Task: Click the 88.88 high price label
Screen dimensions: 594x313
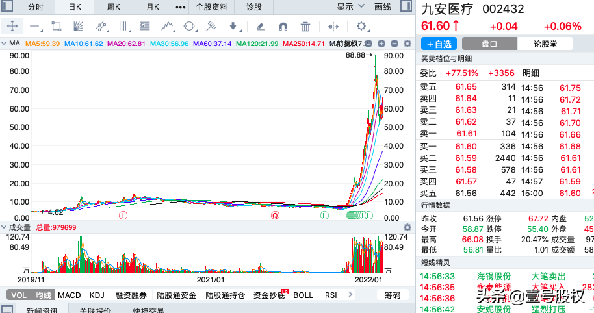Action: [359, 55]
